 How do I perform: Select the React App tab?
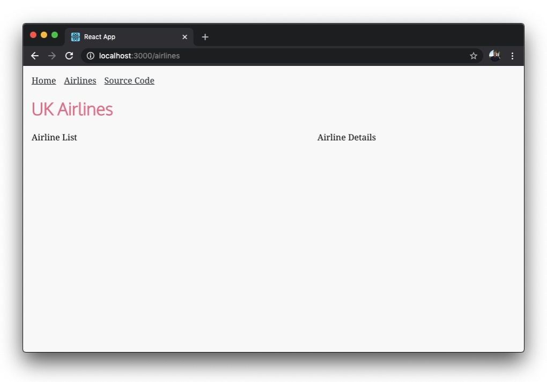pyautogui.click(x=129, y=37)
